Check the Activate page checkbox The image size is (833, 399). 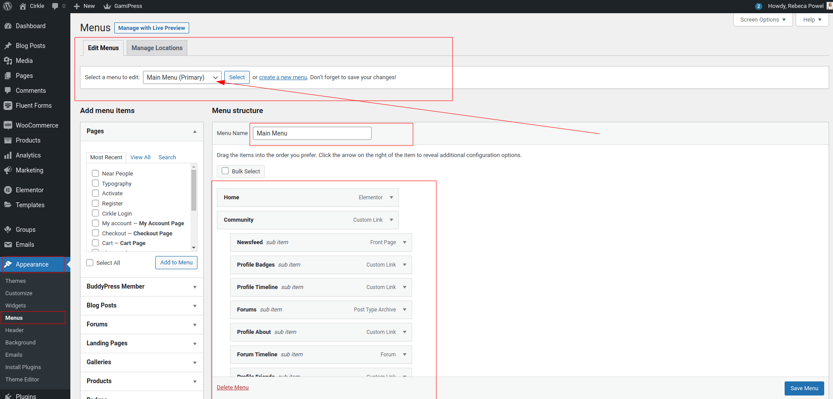(x=95, y=193)
